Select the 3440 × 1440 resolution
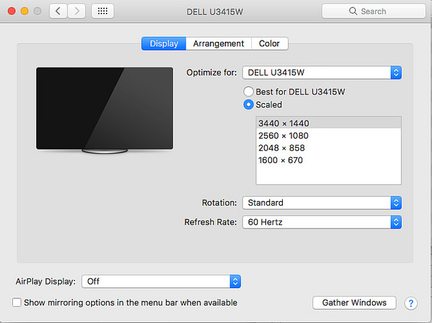Screen dimensions: 432x323 [329, 123]
